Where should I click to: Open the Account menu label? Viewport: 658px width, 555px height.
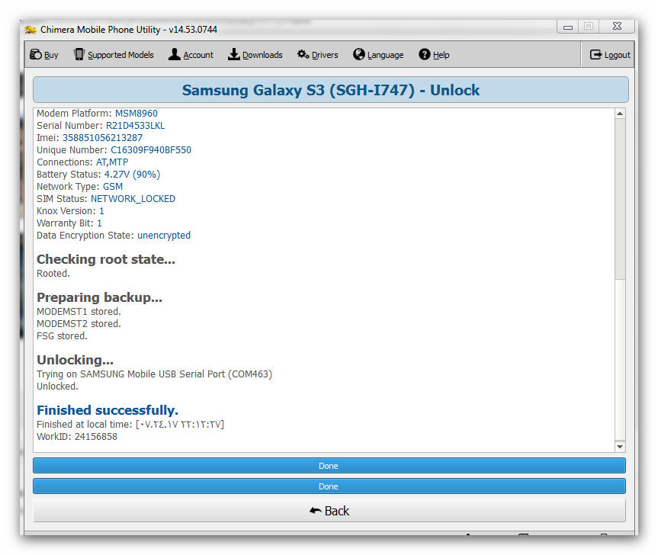198,55
